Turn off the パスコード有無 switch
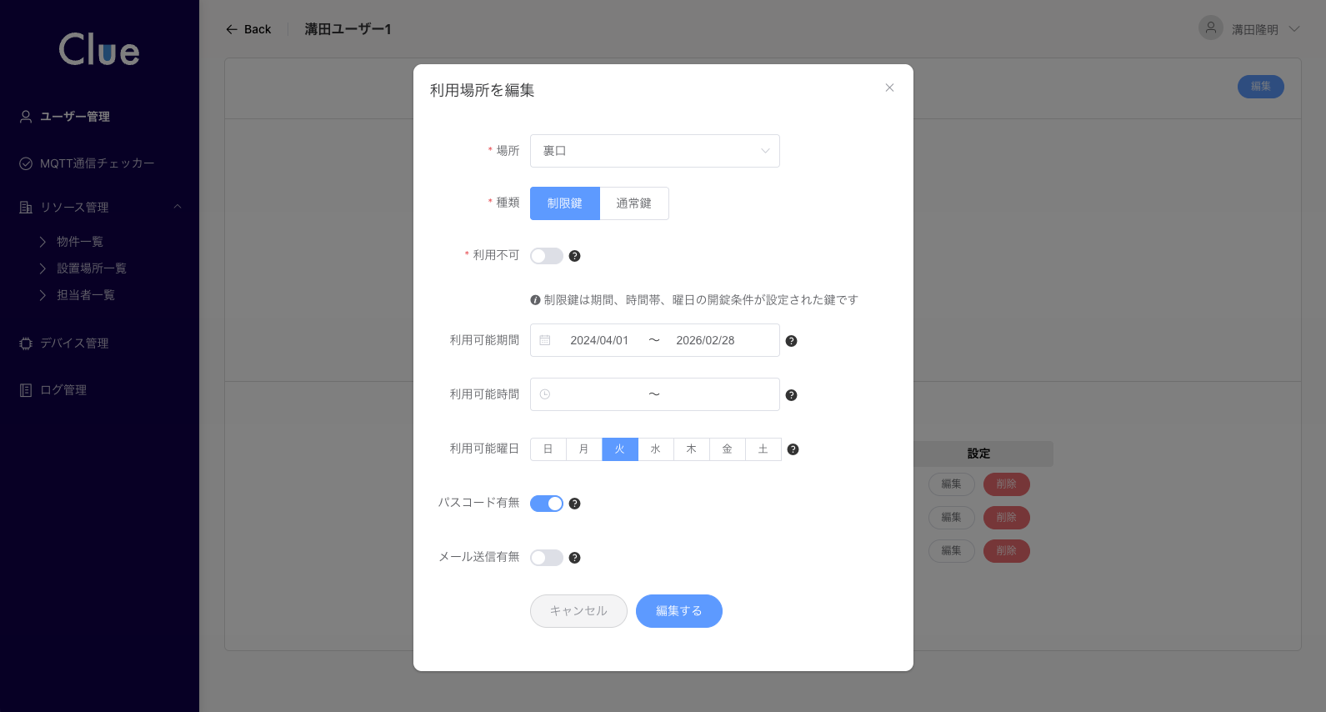This screenshot has width=1326, height=712. coord(547,504)
